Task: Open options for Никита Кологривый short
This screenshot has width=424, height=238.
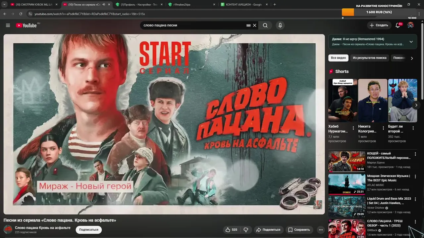Action: click(383, 128)
